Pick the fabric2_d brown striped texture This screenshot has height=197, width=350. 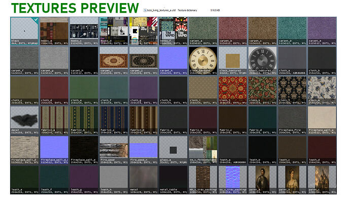tap(144, 120)
